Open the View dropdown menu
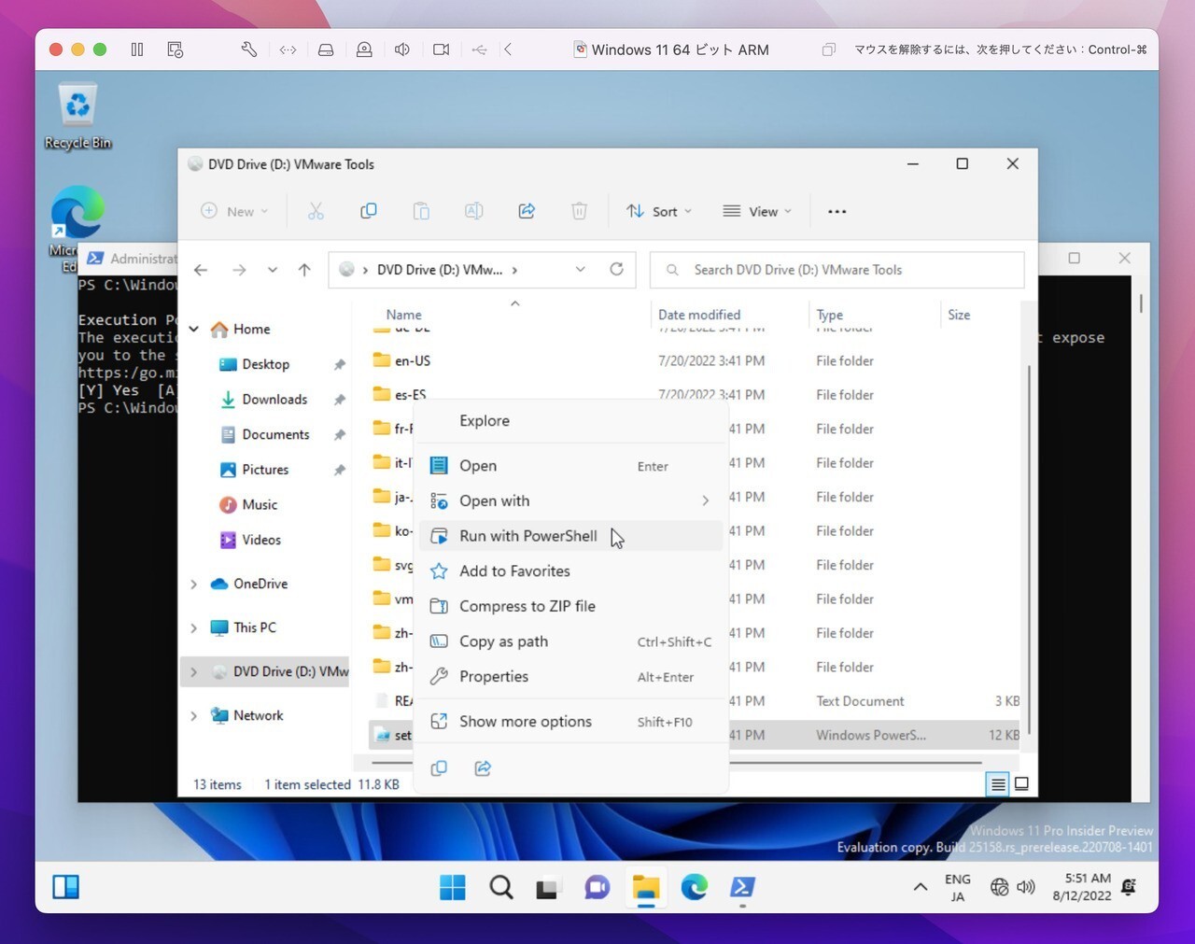 (757, 212)
